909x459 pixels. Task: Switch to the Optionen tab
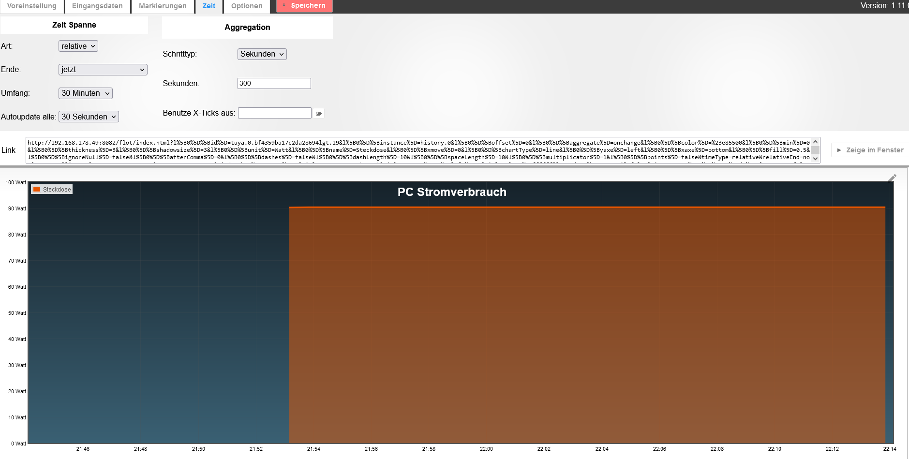point(247,6)
